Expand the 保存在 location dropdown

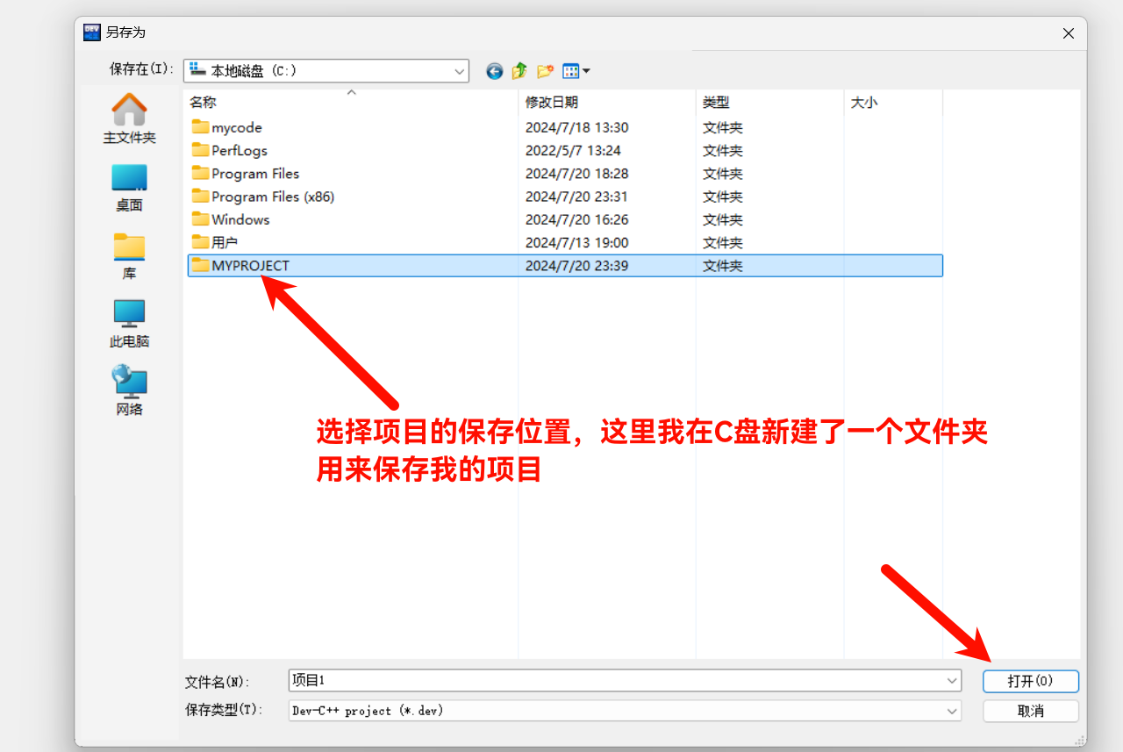460,71
